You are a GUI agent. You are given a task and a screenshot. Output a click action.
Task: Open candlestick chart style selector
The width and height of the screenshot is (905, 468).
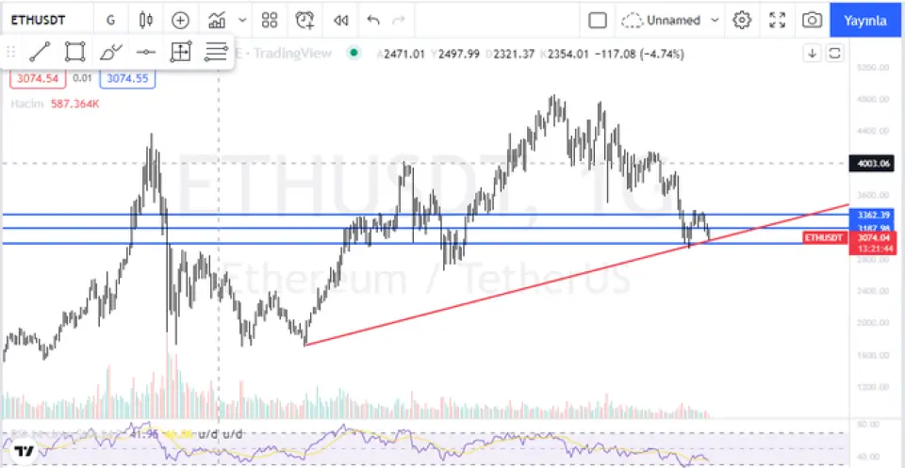145,20
